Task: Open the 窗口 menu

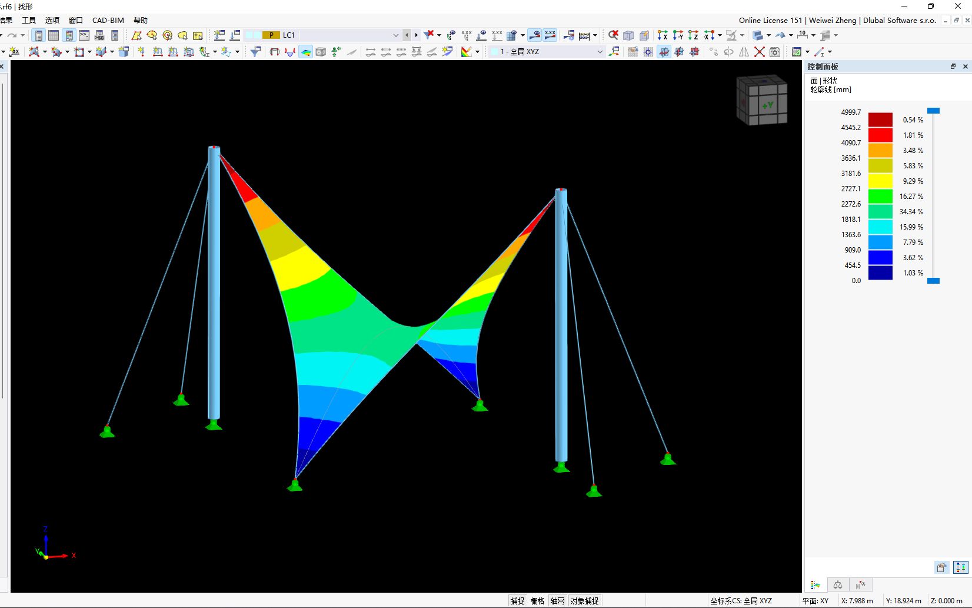Action: click(x=76, y=20)
